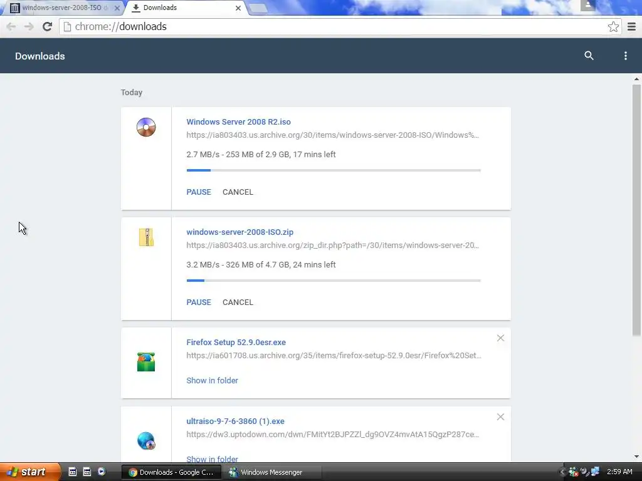
Task: Show Firefox Setup 52.9.0esr.exe in folder
Action: pos(212,380)
